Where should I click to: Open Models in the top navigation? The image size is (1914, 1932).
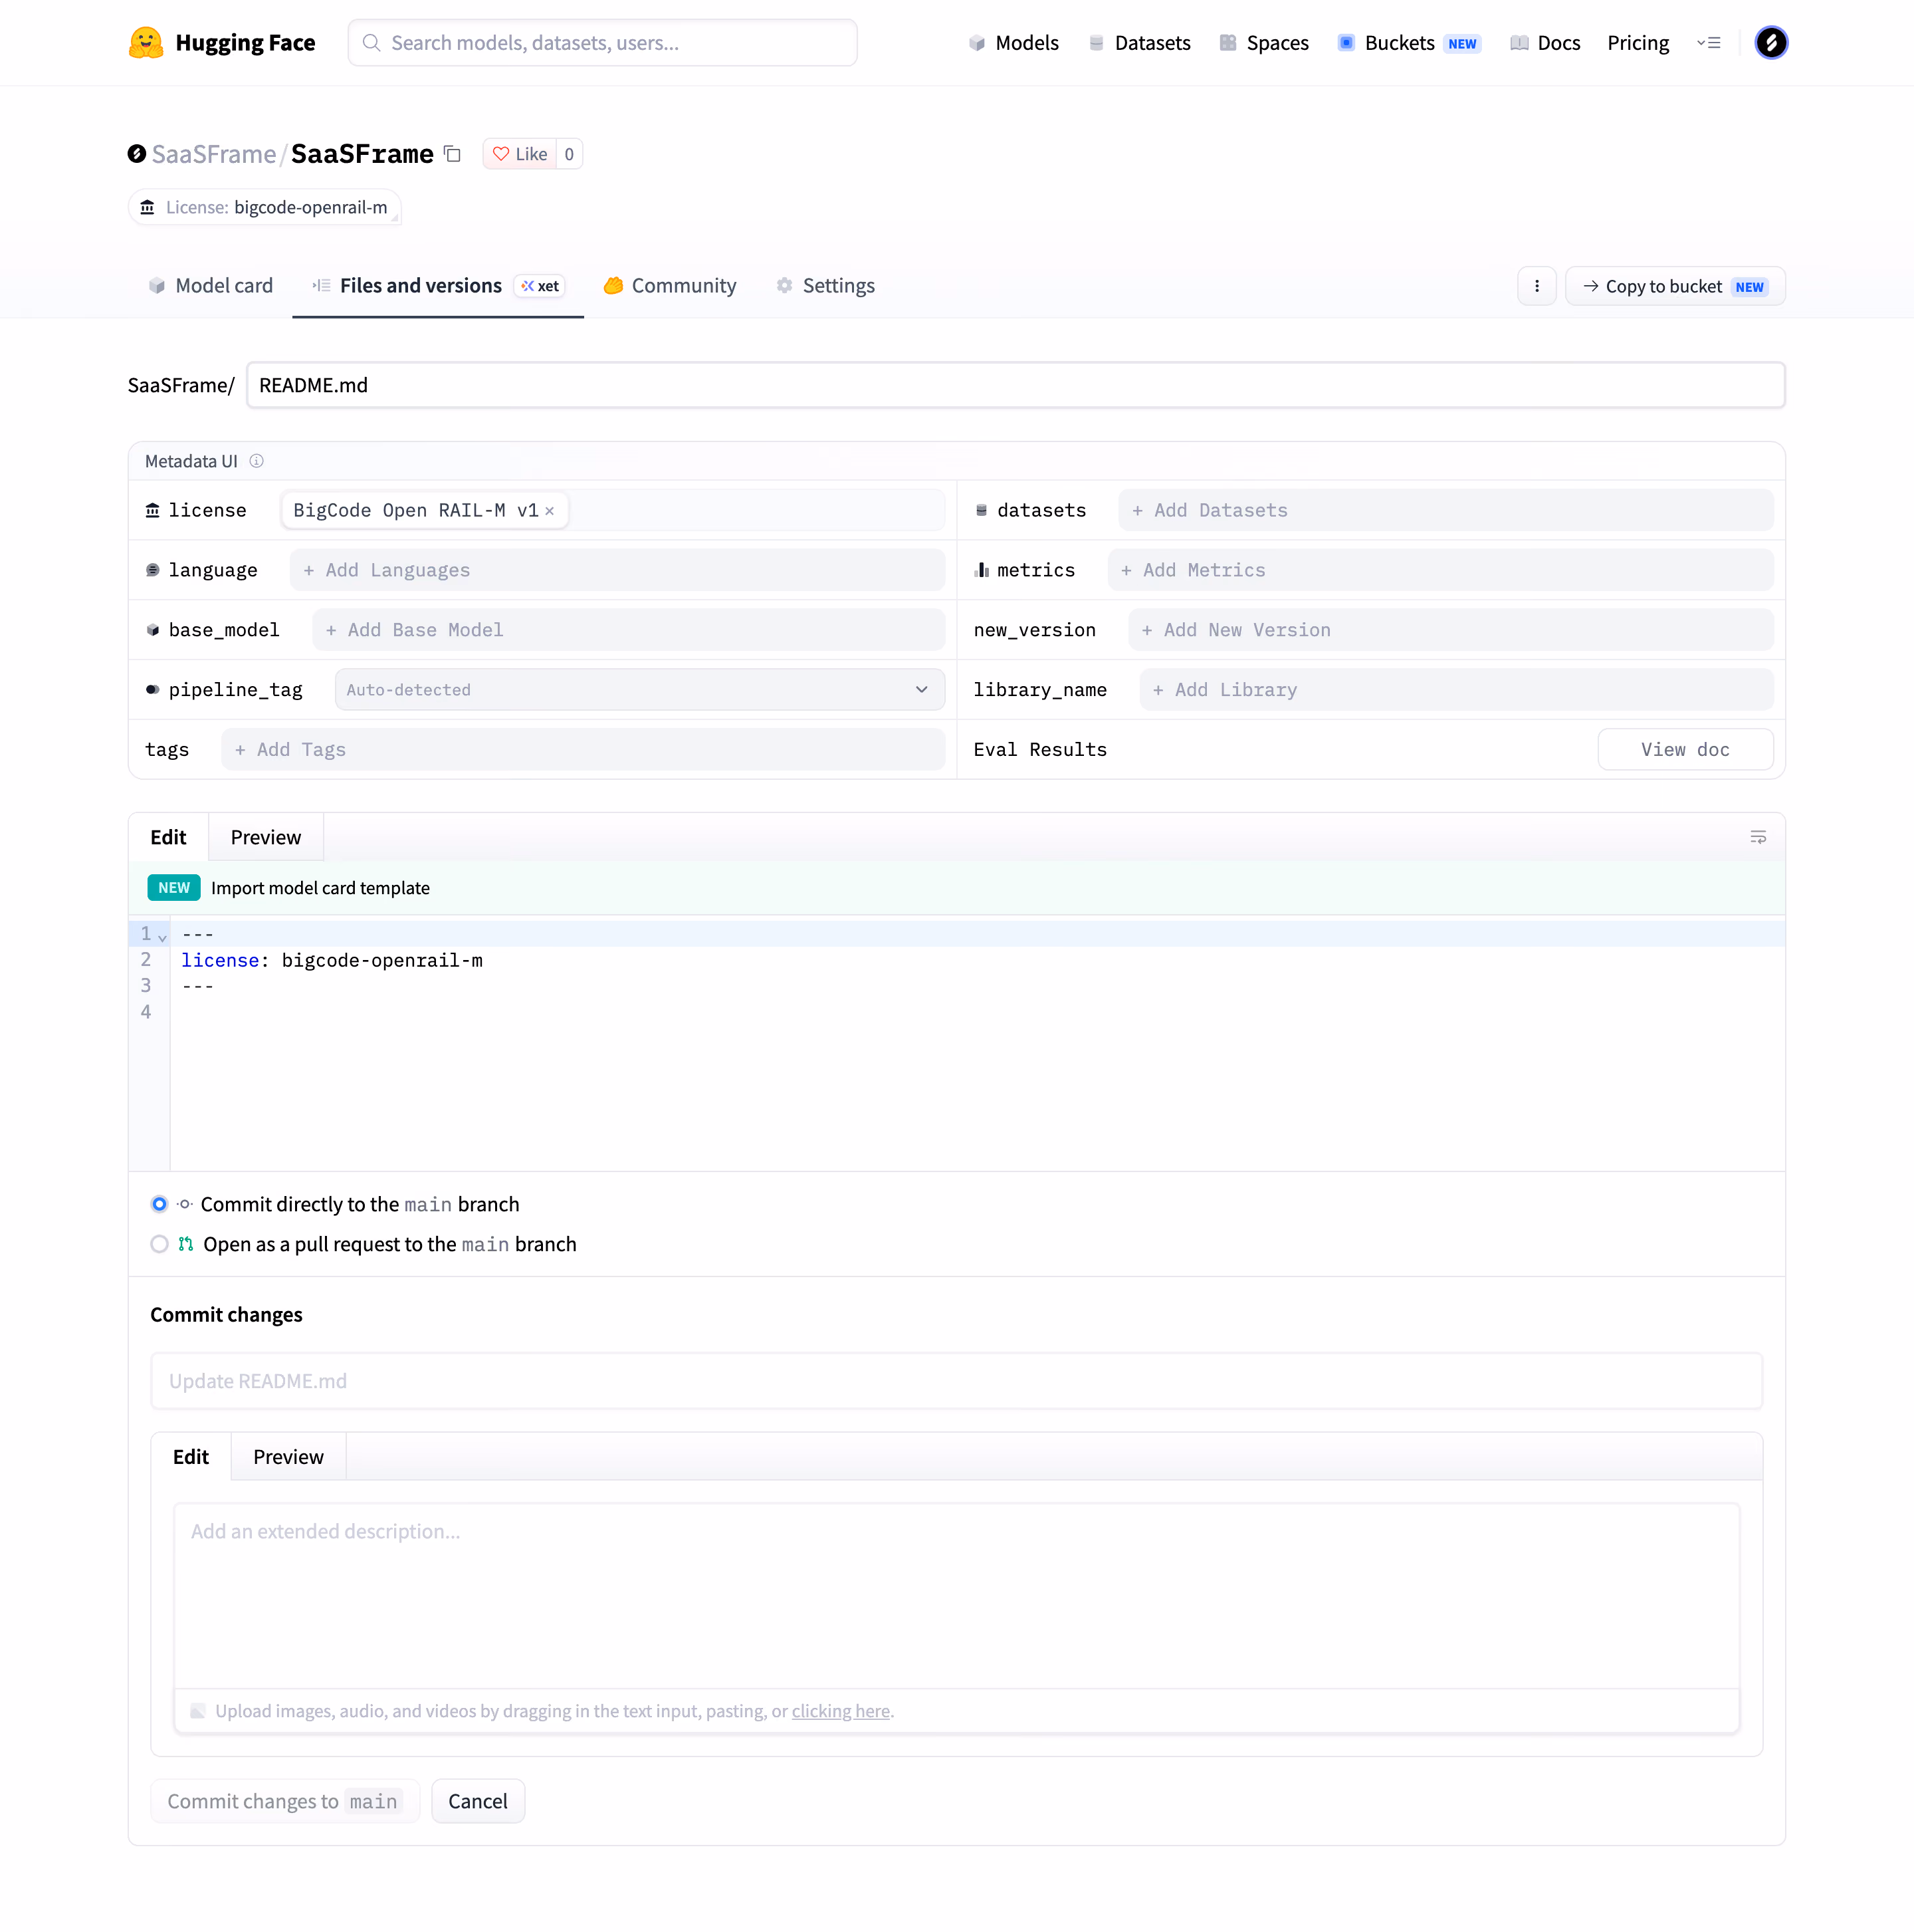(1013, 42)
